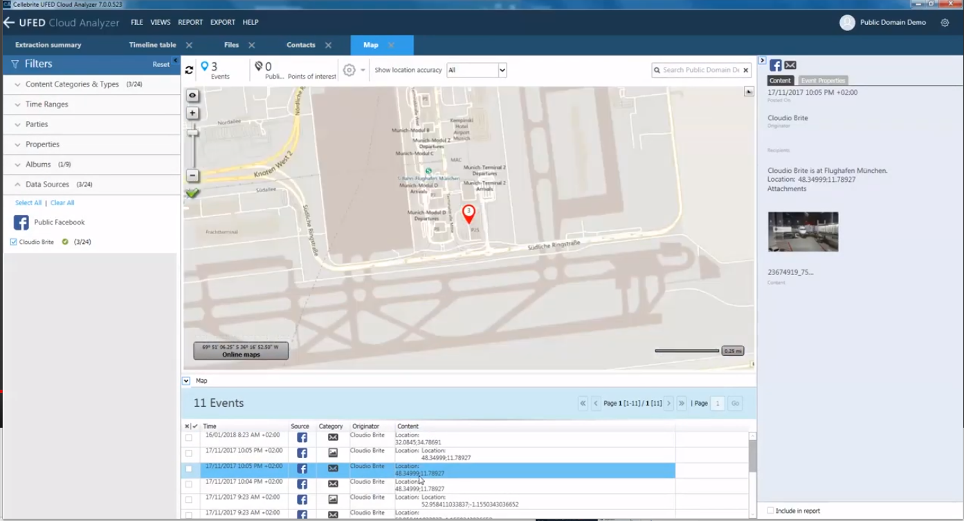The width and height of the screenshot is (964, 521).
Task: Open the Show location accuracy dropdown
Action: click(476, 70)
